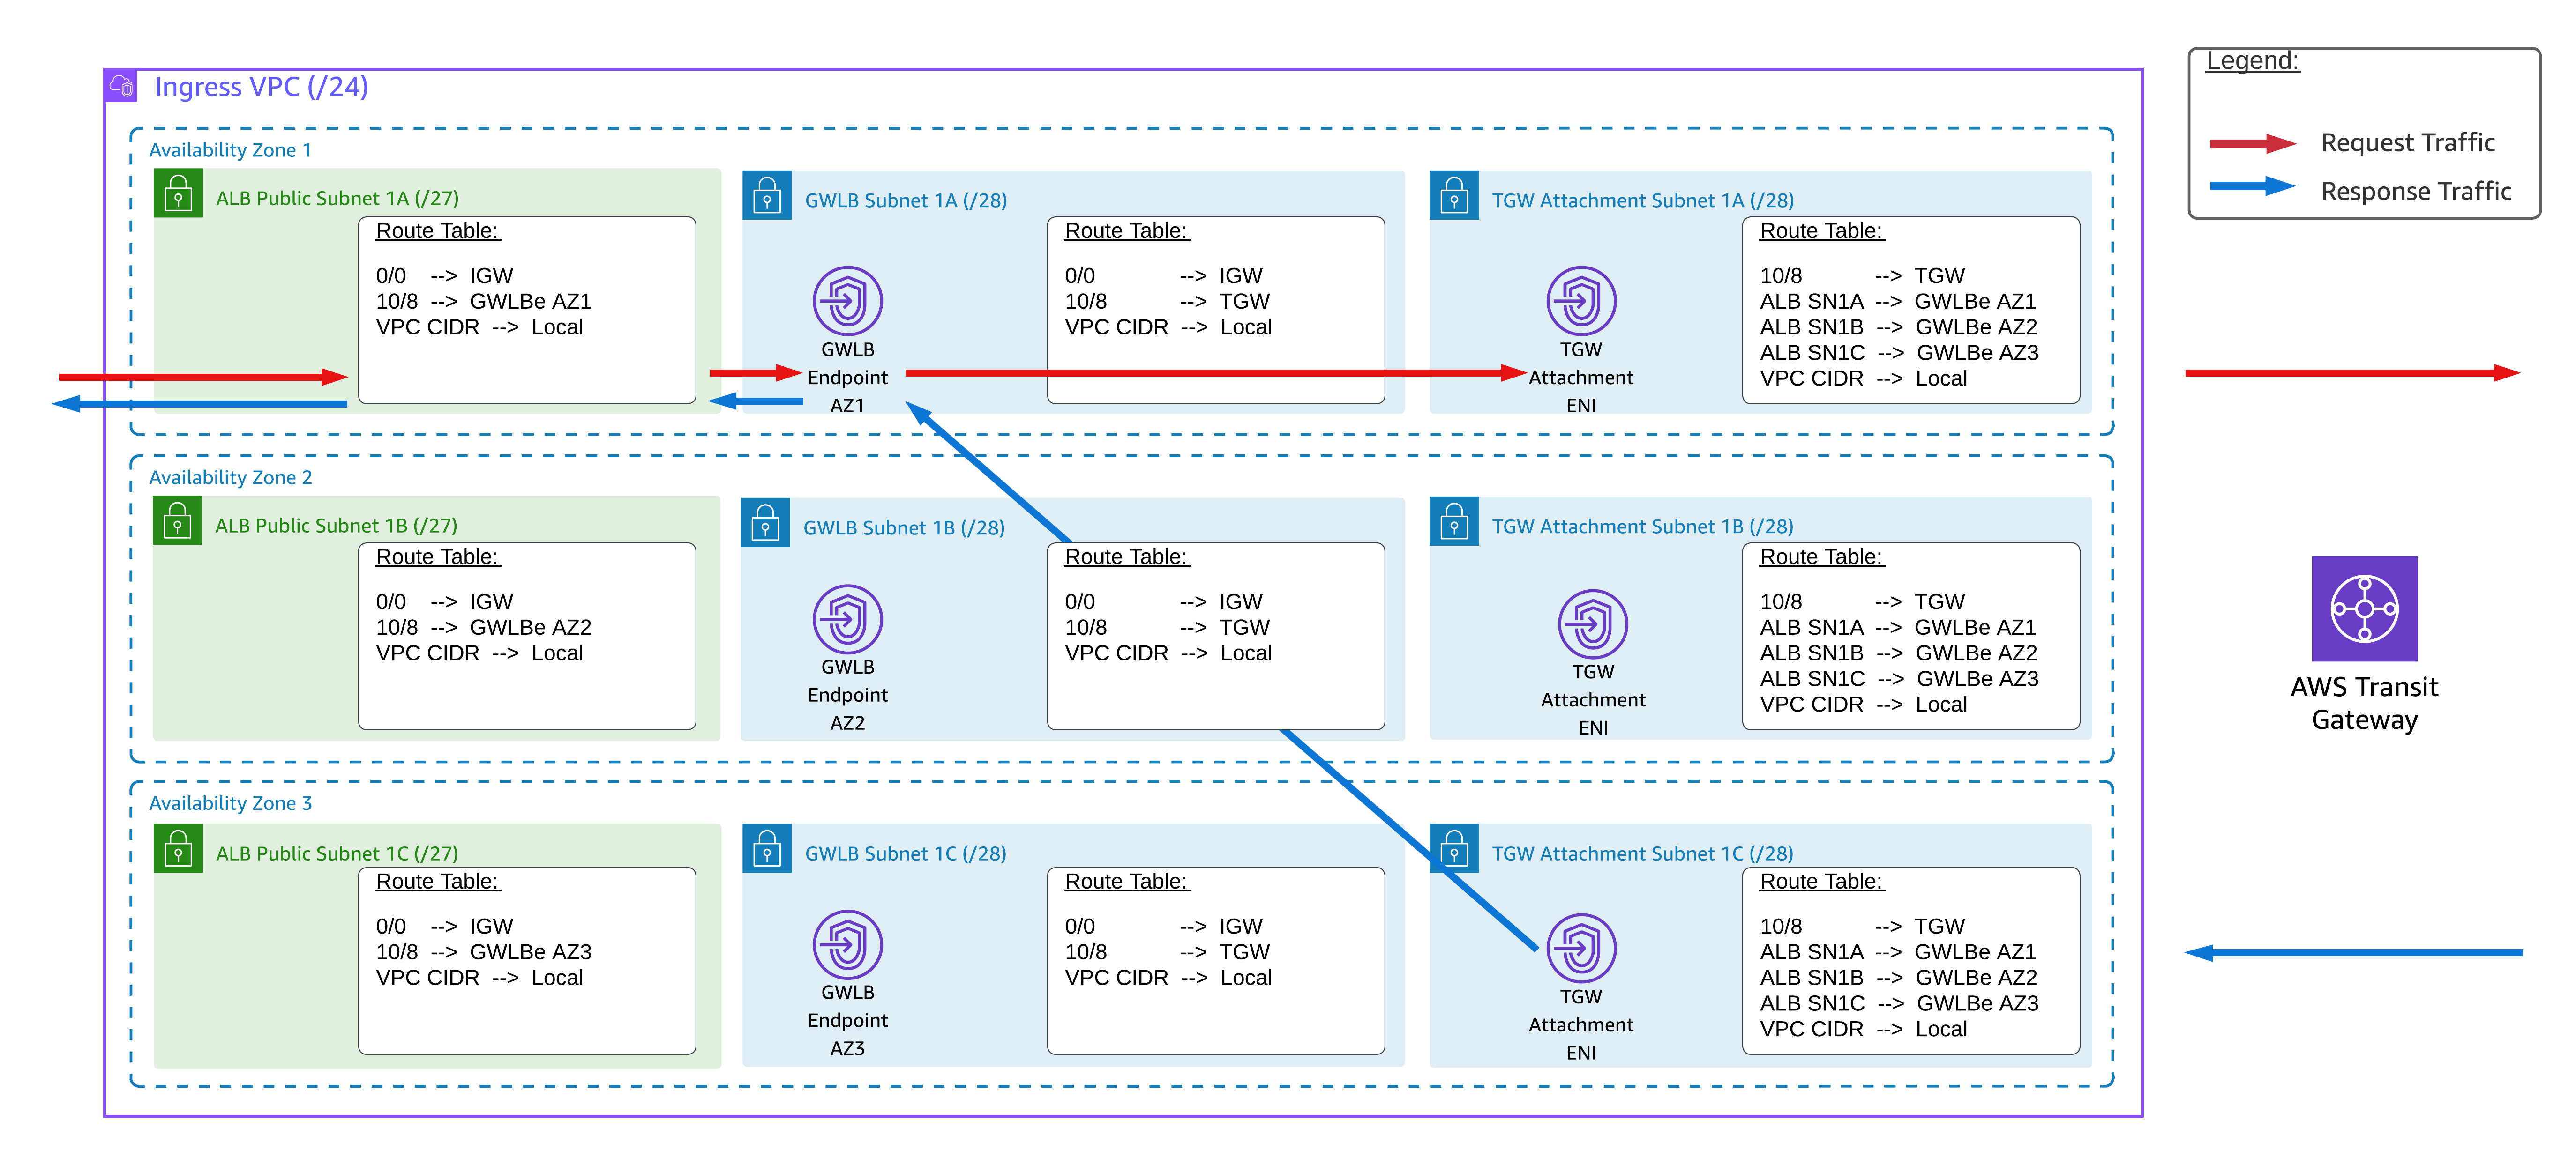Select the Ingress VPC (/24) title
This screenshot has width=2576, height=1150.
(x=261, y=87)
